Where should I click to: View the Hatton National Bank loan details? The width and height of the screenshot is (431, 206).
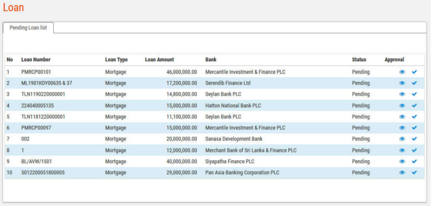402,106
